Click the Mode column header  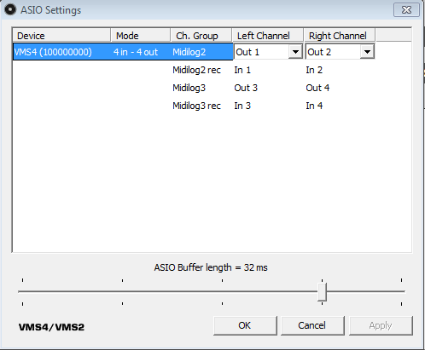[x=141, y=36]
